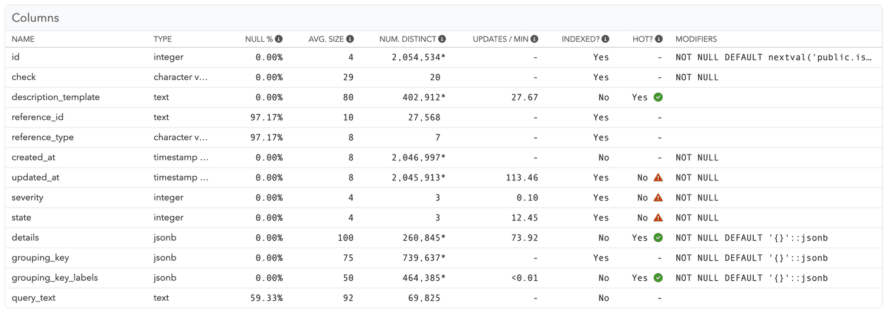Screen dimensions: 886x312
Task: Click the INDEXED? info icon
Action: (x=605, y=39)
